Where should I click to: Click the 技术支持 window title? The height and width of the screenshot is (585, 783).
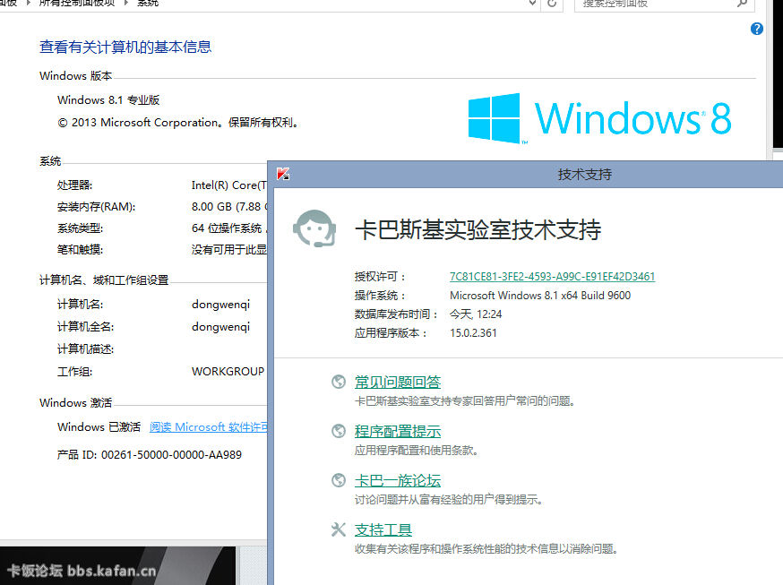pos(585,174)
